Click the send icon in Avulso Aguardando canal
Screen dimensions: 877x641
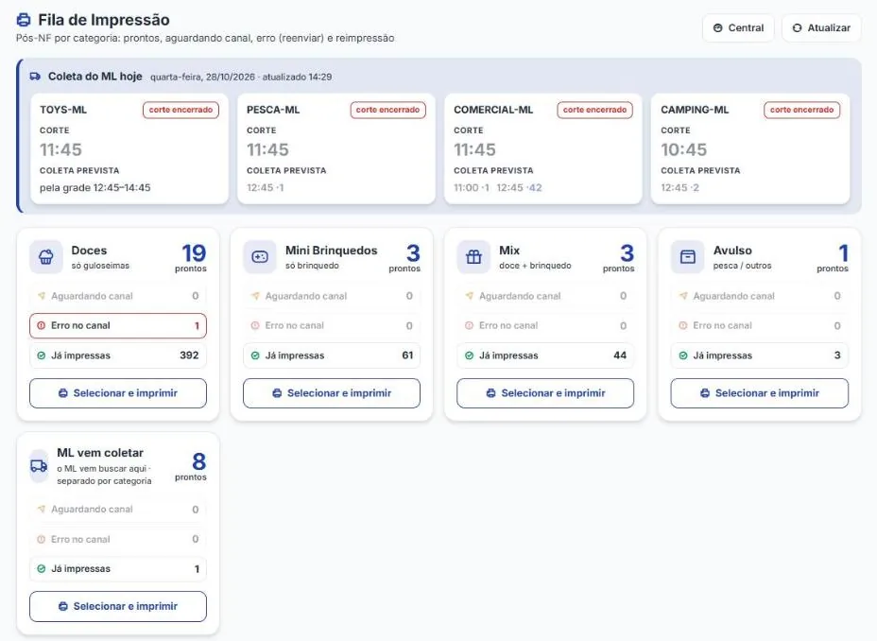(683, 296)
